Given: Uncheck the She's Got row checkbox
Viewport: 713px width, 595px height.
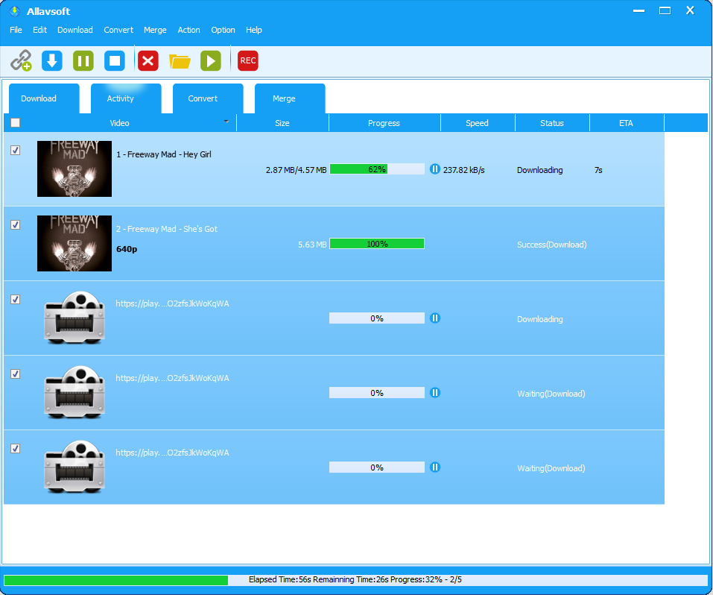Looking at the screenshot, I should [15, 225].
